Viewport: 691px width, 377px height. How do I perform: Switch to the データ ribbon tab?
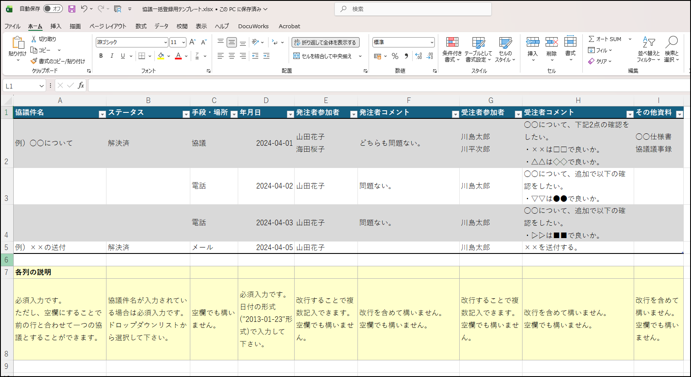(162, 26)
